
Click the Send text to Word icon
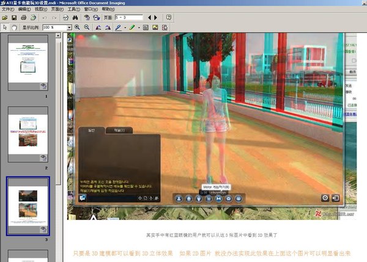(87, 18)
